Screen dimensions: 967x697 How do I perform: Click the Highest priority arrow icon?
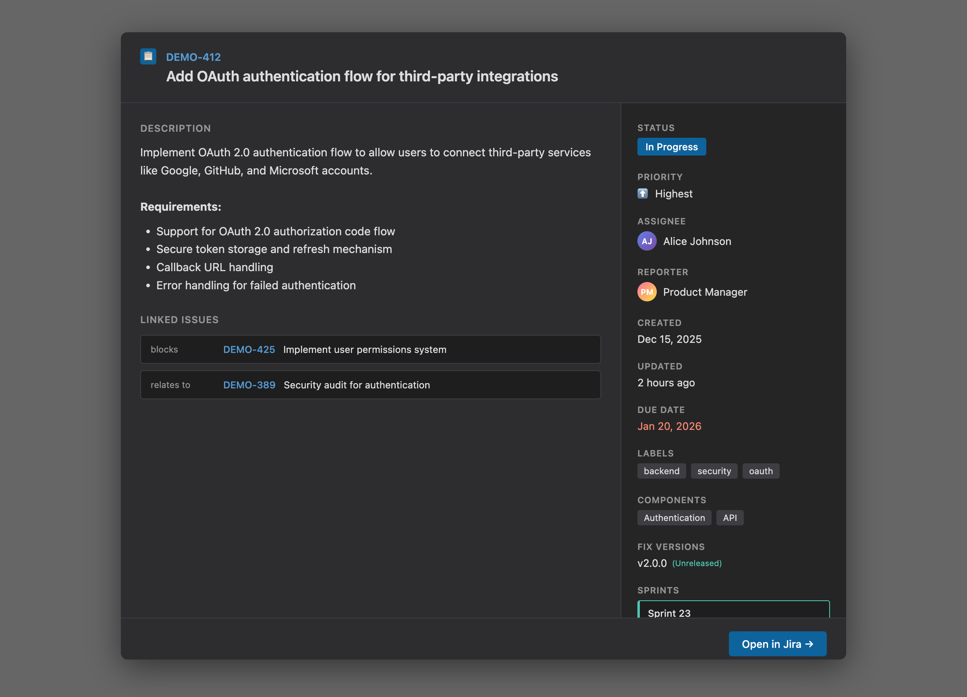(643, 193)
